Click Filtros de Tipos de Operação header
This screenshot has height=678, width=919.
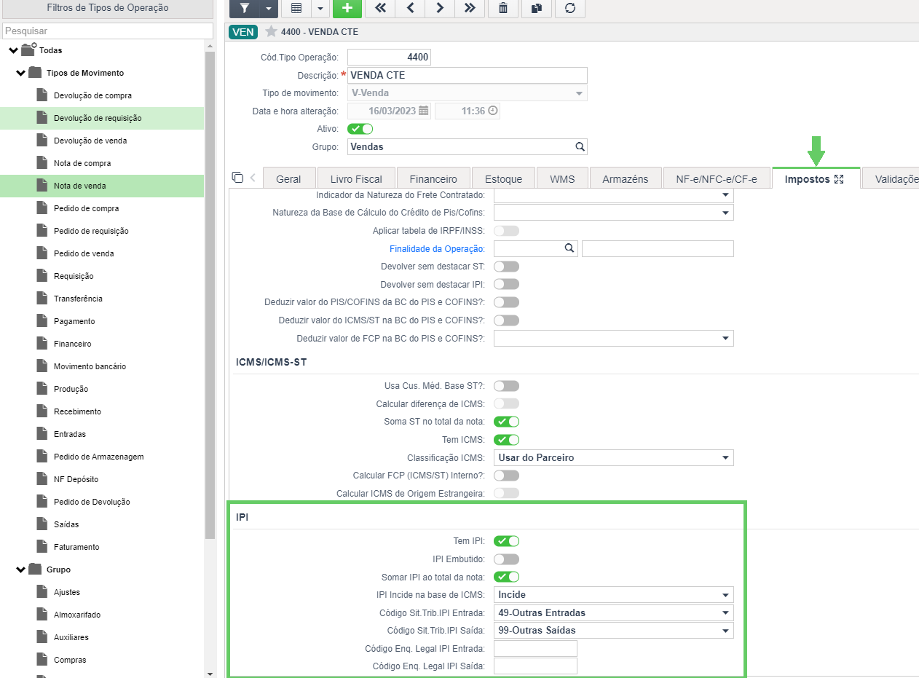[107, 8]
